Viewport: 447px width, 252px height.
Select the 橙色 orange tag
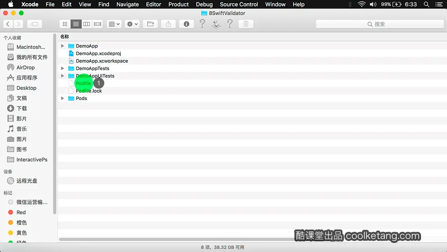pos(18,222)
